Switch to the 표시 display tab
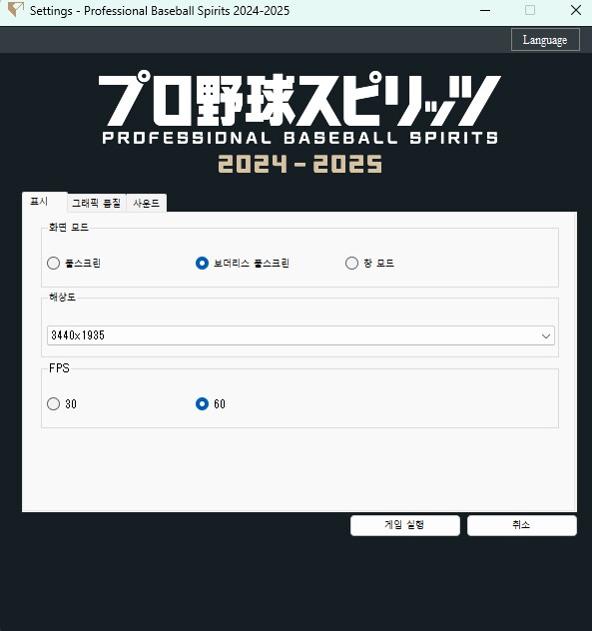Image resolution: width=592 pixels, height=631 pixels. click(x=44, y=202)
